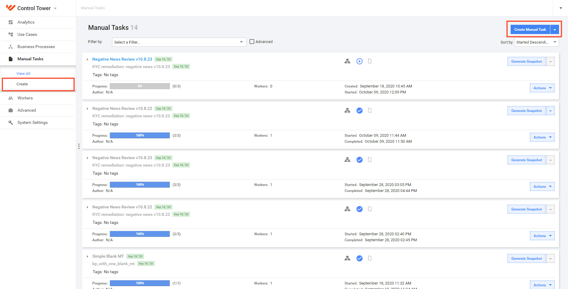Expand task started September 28 02:40 PM
Image resolution: width=568 pixels, height=289 pixels.
(87, 207)
